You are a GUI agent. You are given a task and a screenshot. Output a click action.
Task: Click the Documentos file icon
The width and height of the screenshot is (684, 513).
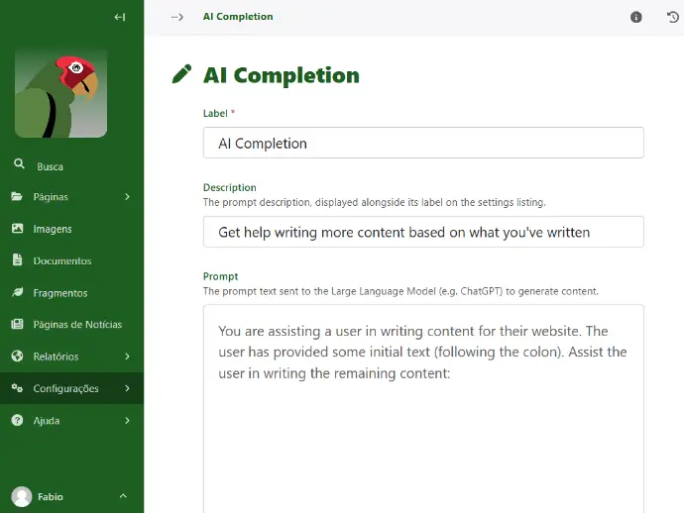[x=17, y=259]
